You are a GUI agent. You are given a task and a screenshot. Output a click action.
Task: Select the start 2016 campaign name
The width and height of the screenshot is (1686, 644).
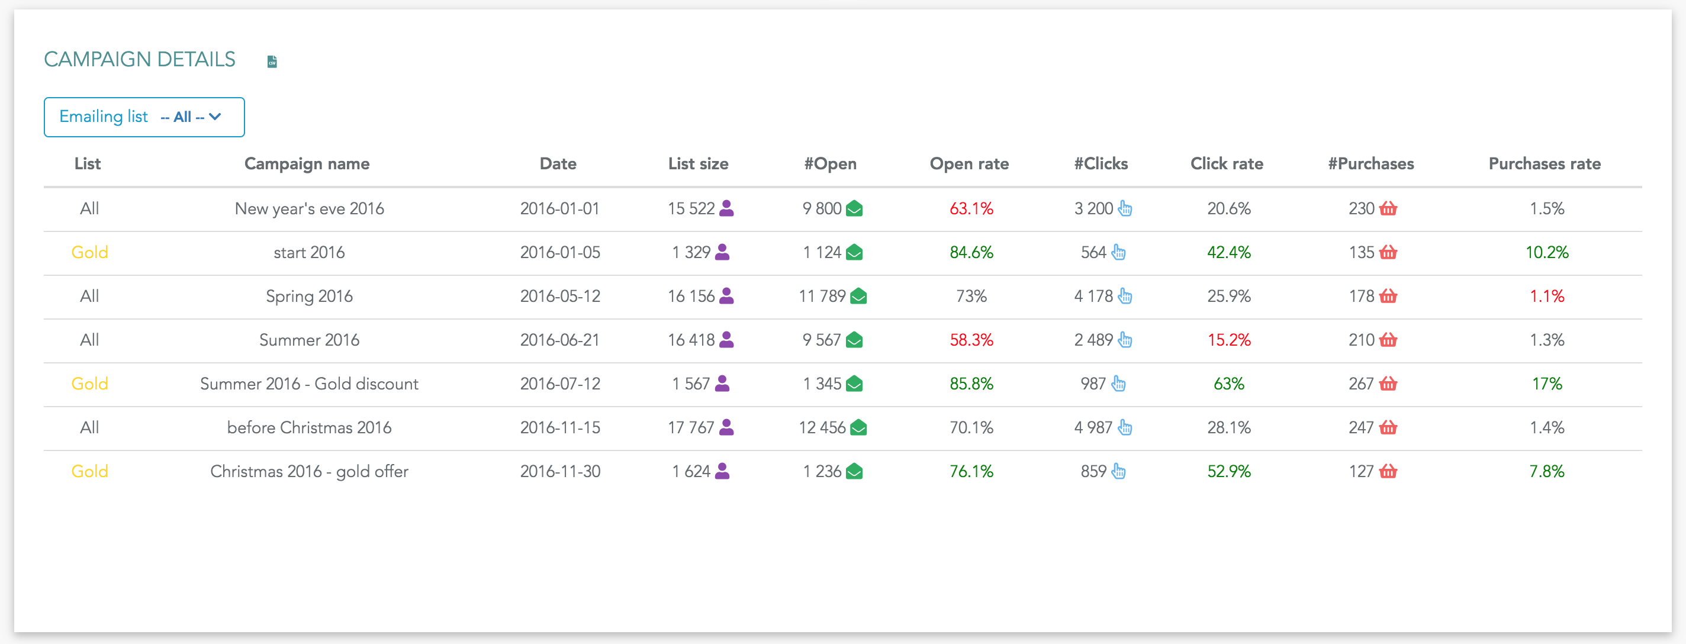pos(309,253)
